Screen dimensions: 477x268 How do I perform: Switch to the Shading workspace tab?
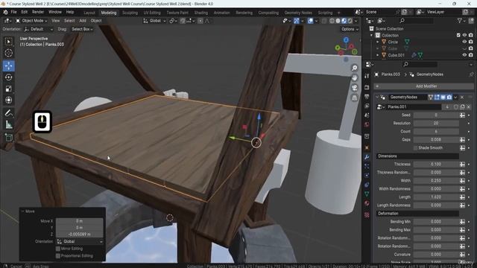[201, 13]
